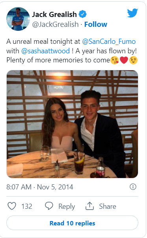
Task: Click the 132 likes count
Action: 27,206
